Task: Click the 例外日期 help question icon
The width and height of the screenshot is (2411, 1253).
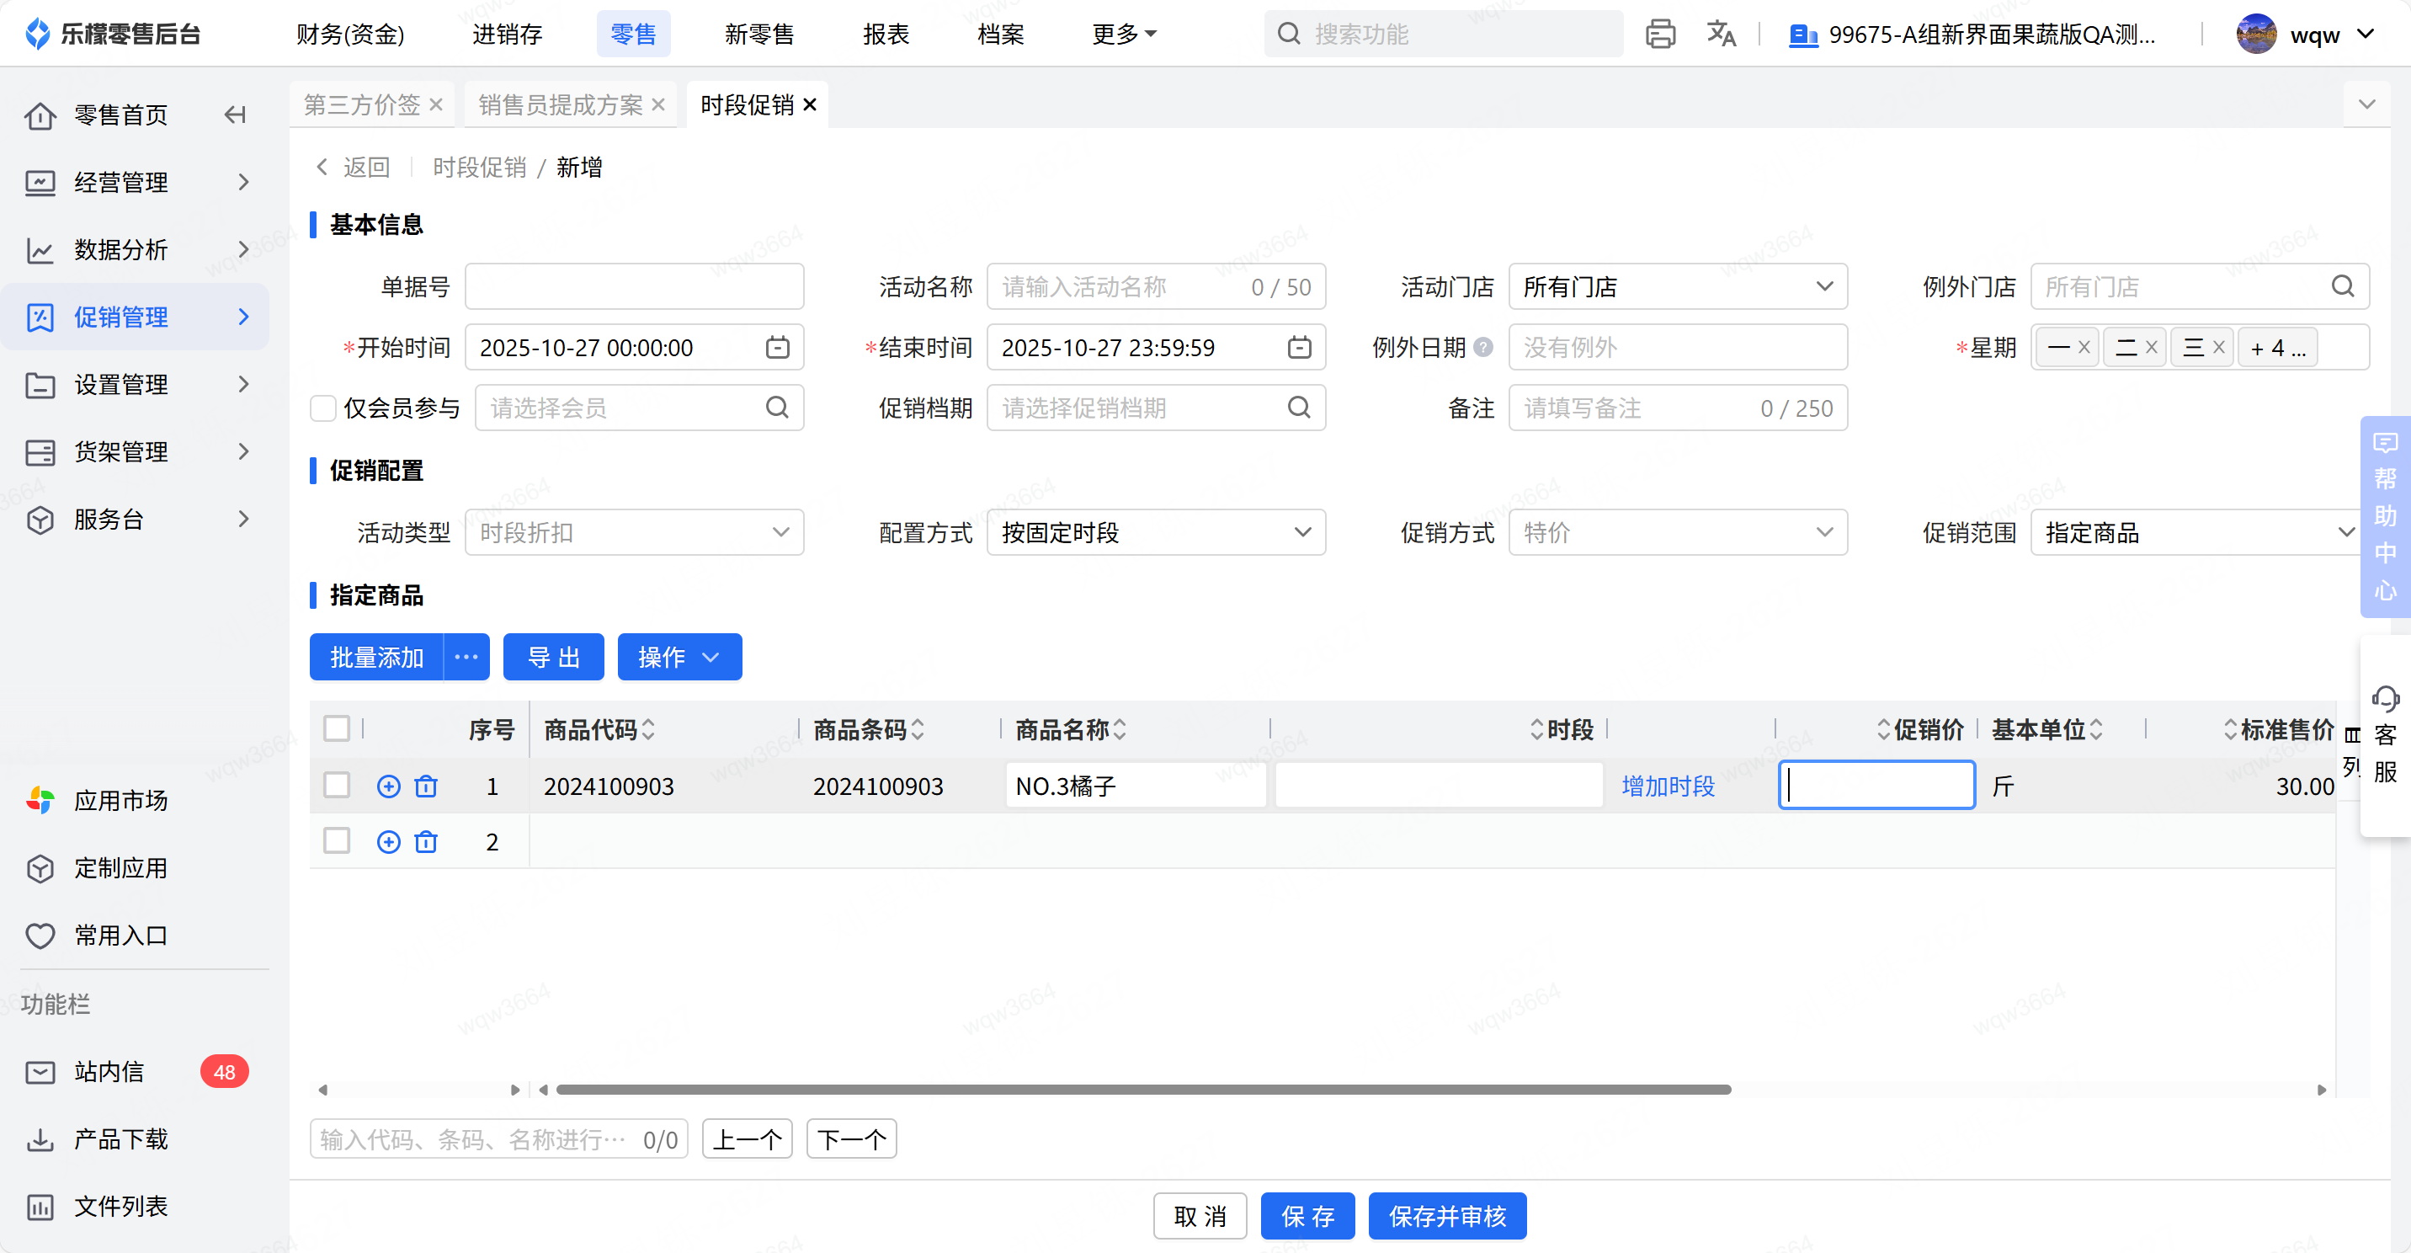Action: pyautogui.click(x=1483, y=348)
